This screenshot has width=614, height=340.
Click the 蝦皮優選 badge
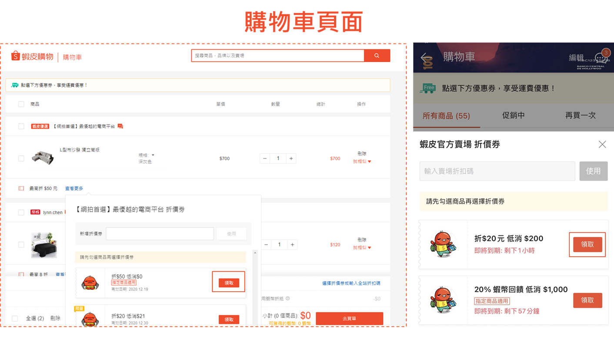coord(40,126)
